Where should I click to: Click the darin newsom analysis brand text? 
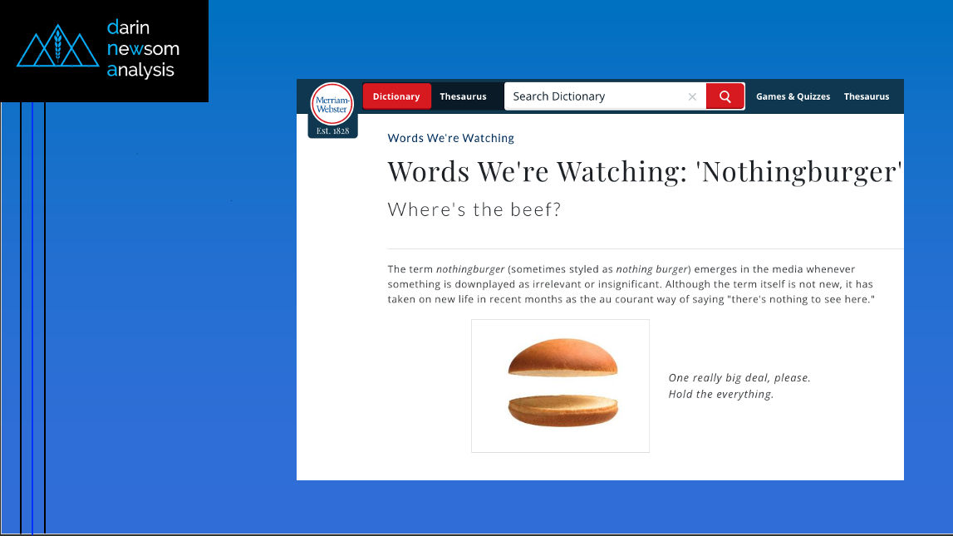(142, 49)
